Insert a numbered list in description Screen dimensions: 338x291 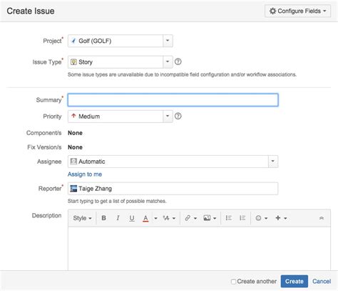[242, 218]
